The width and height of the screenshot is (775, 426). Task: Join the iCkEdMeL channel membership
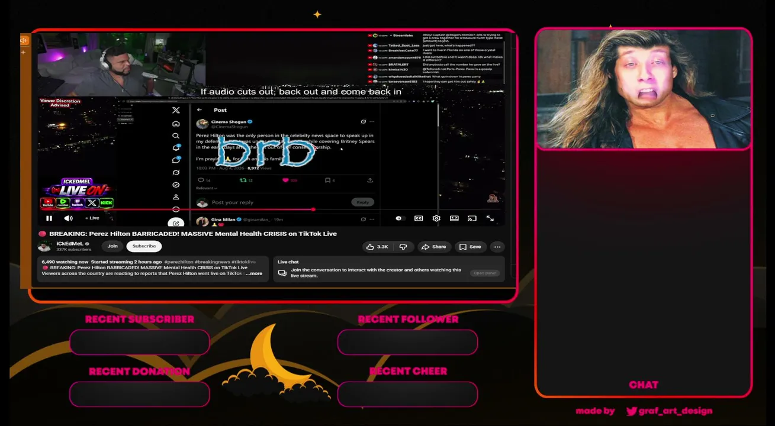pos(112,246)
